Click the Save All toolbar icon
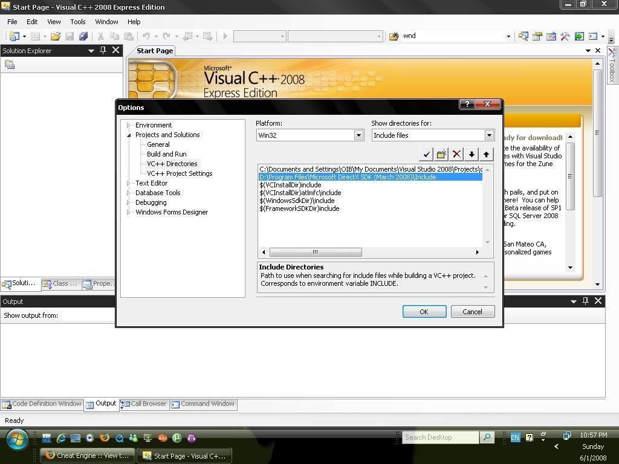Image resolution: width=619 pixels, height=464 pixels. [83, 36]
